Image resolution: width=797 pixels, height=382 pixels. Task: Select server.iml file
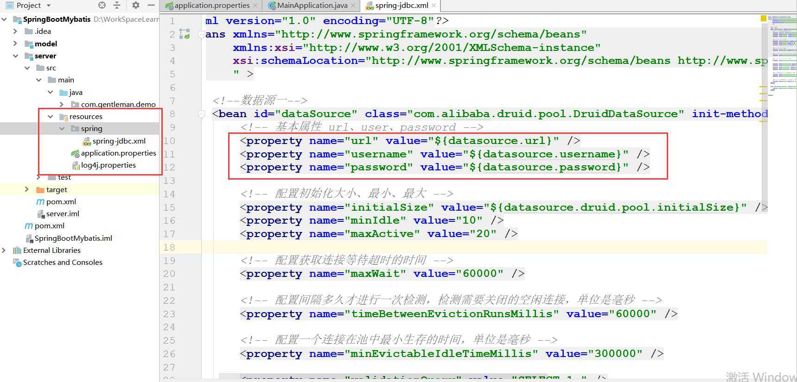tap(63, 213)
